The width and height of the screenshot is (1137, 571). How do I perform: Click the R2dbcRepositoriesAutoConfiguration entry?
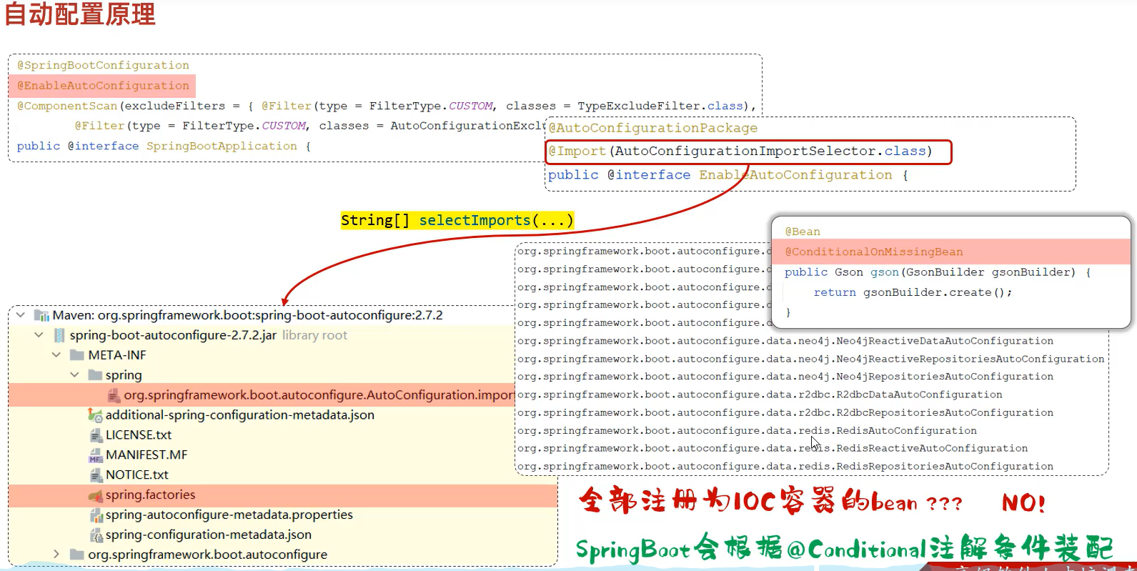coord(785,412)
